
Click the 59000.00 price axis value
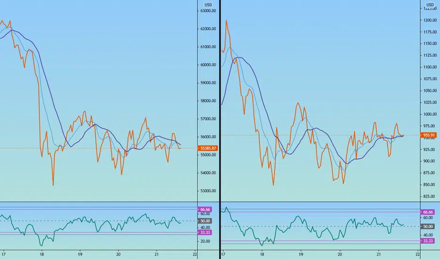(x=208, y=83)
